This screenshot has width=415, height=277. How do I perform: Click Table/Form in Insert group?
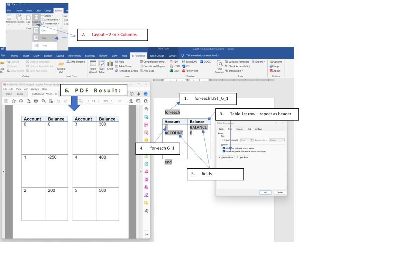tap(123, 66)
